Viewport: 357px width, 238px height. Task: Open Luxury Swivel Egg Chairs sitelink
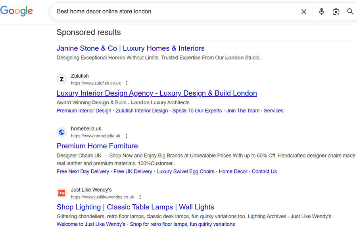[x=186, y=171]
